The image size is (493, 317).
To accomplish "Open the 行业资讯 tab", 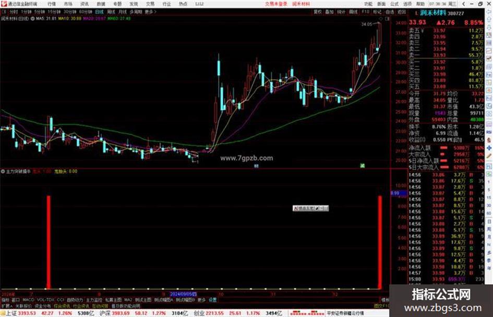I will point(81,306).
